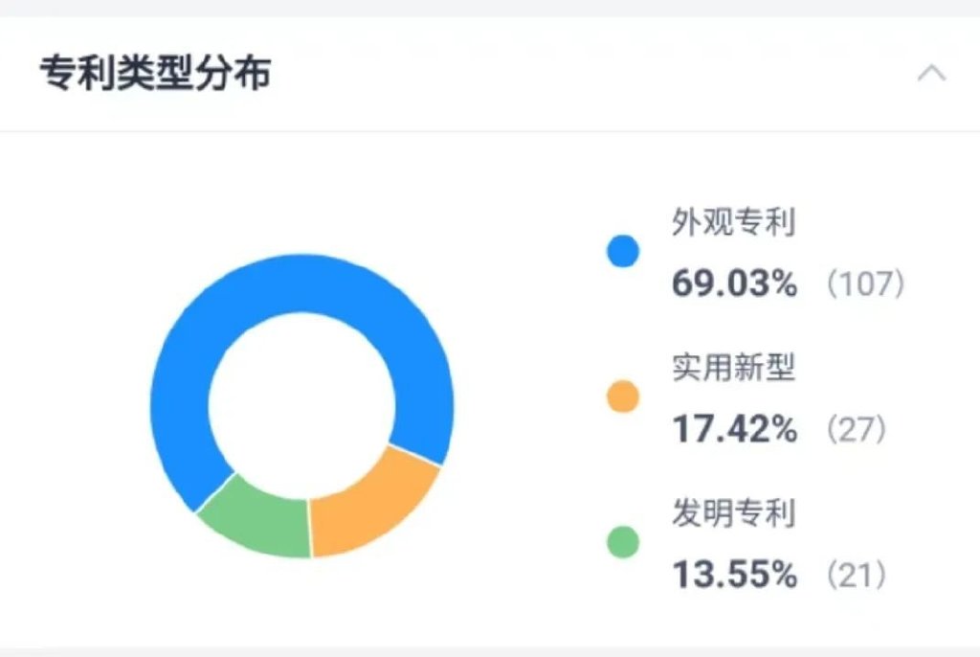This screenshot has height=657, width=980.
Task: Click the white center of the donut chart
Action: (303, 404)
